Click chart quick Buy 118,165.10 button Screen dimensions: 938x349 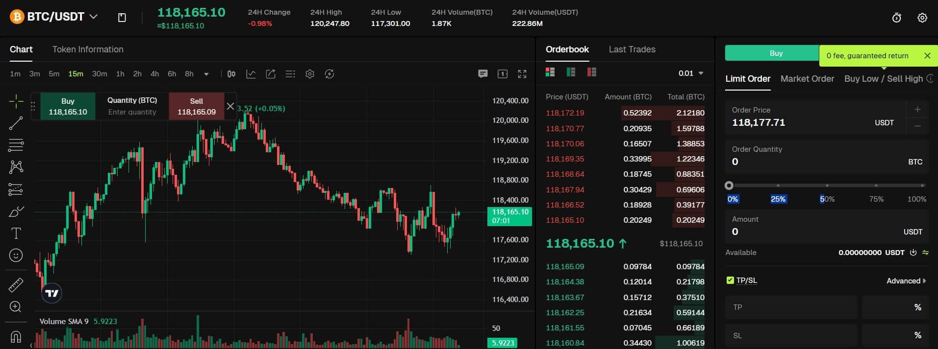tap(68, 106)
